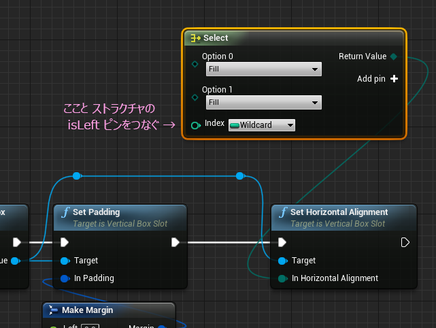Image resolution: width=436 pixels, height=328 pixels.
Task: Click the "Target is Vertical Box Slot" subtitle on Set Horizontal Alignment
Action: [338, 224]
